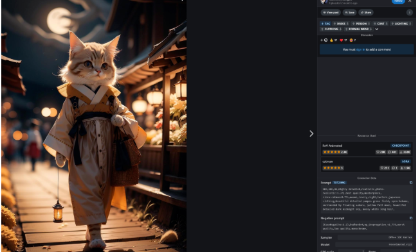
Task: Upvote the DRESS tag arrow
Action: coord(335,24)
